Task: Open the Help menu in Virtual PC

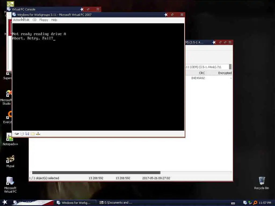Action: point(54,20)
